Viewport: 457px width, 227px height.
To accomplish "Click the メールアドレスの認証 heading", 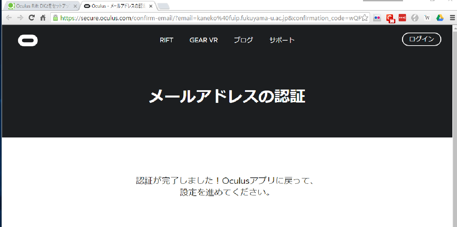I will (227, 97).
